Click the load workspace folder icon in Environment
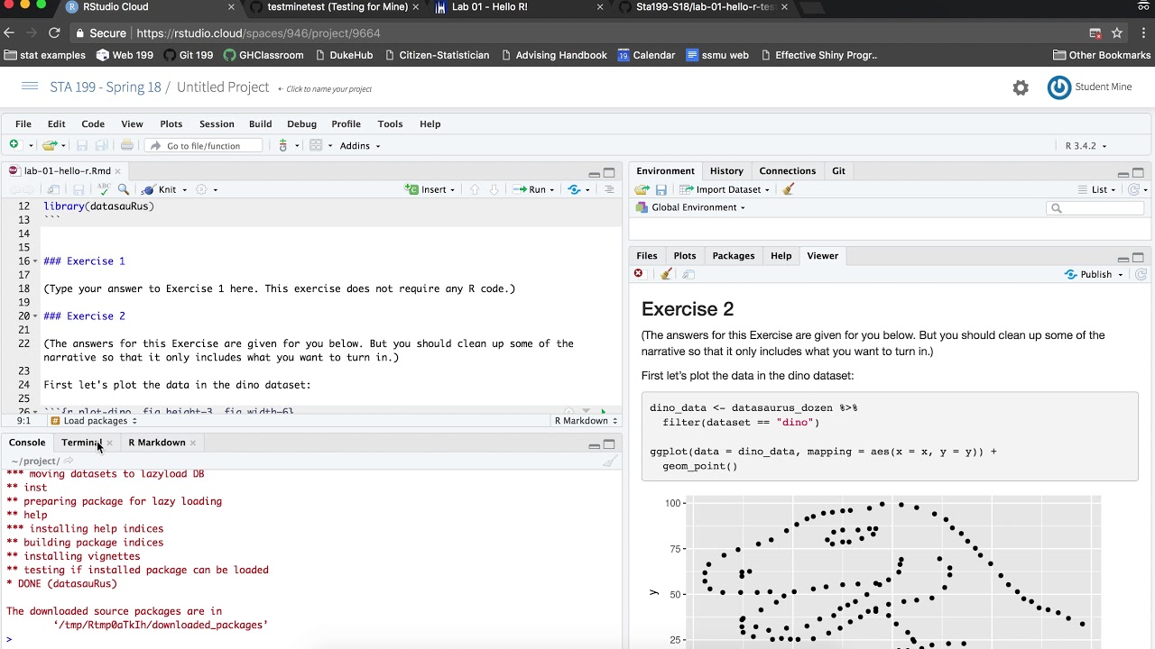This screenshot has height=649, width=1155. click(642, 189)
